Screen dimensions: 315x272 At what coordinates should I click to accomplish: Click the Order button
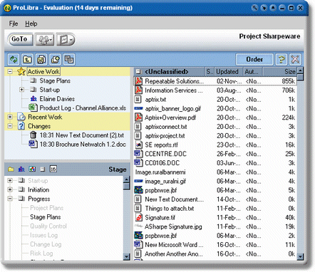coord(254,59)
